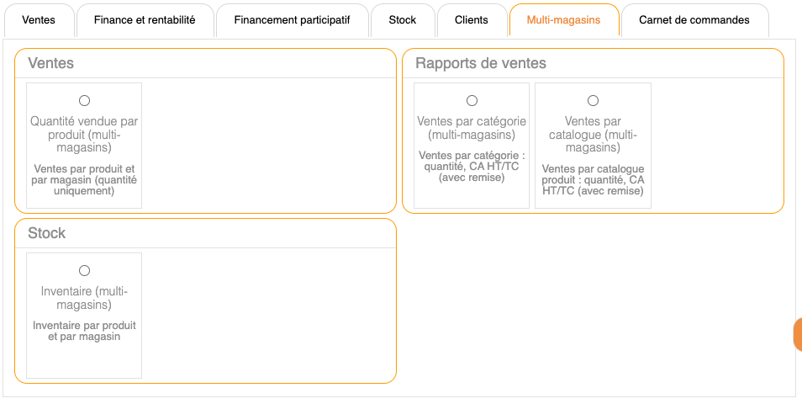Select the Quantité vendue par produit radio button

tap(84, 101)
